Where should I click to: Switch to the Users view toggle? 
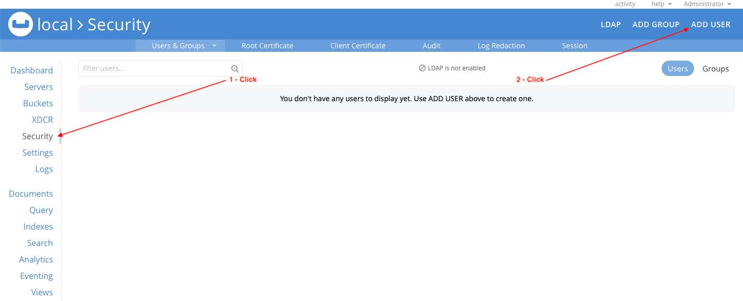pos(677,69)
